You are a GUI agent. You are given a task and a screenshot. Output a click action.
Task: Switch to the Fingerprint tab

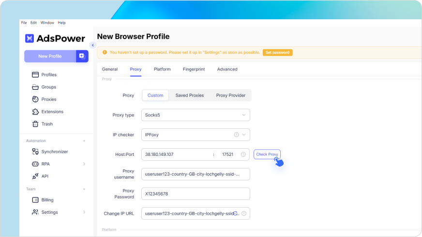click(194, 69)
